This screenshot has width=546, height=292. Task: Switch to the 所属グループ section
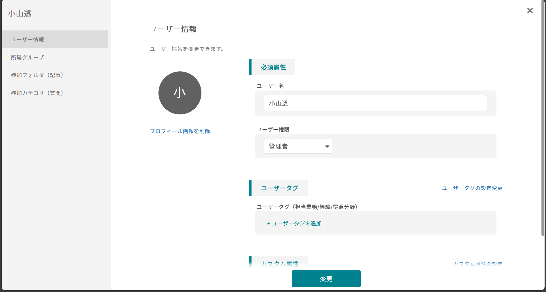27,57
